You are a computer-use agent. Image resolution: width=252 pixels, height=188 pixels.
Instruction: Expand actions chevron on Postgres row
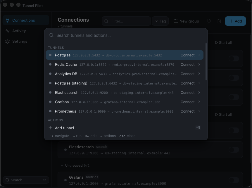coord(199,55)
